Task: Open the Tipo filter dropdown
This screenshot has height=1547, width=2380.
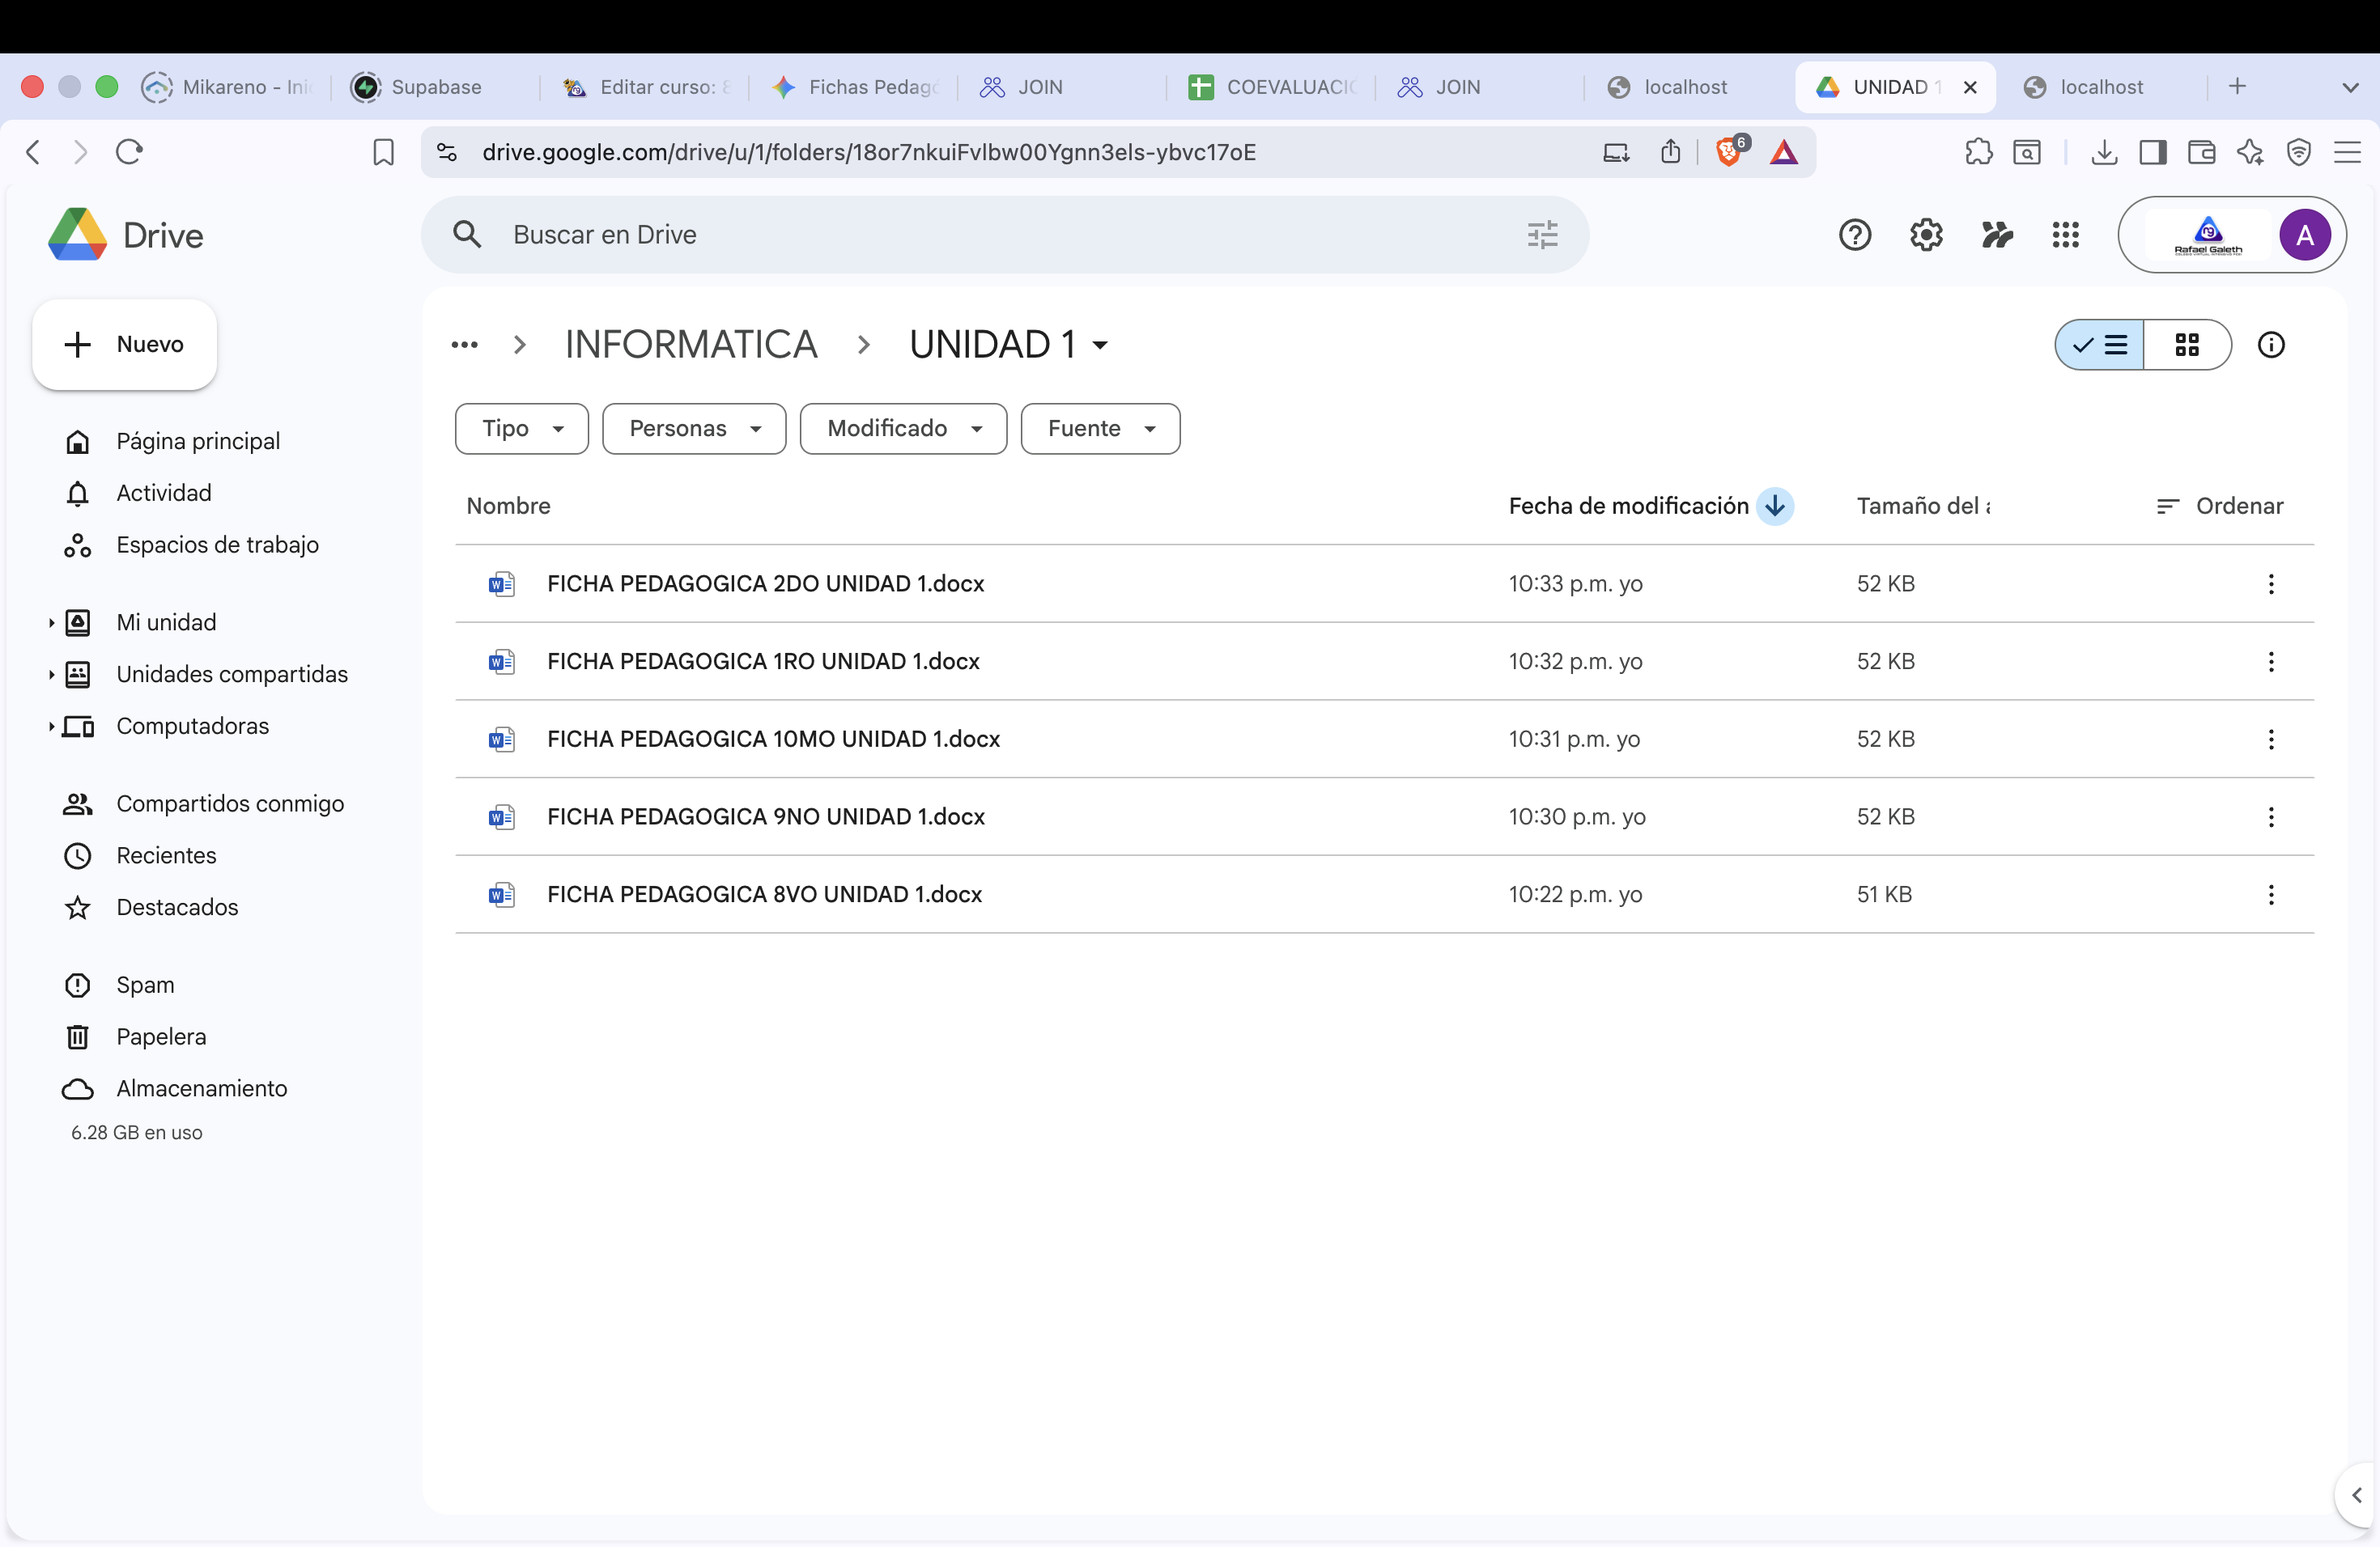Action: click(522, 429)
